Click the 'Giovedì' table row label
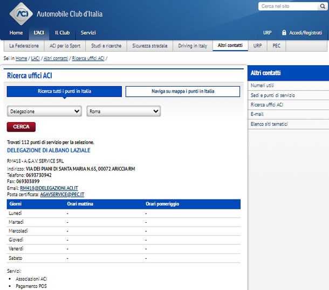329x290 pixels. tap(16, 240)
